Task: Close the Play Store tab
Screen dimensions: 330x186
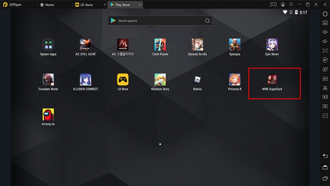Action: (140, 5)
